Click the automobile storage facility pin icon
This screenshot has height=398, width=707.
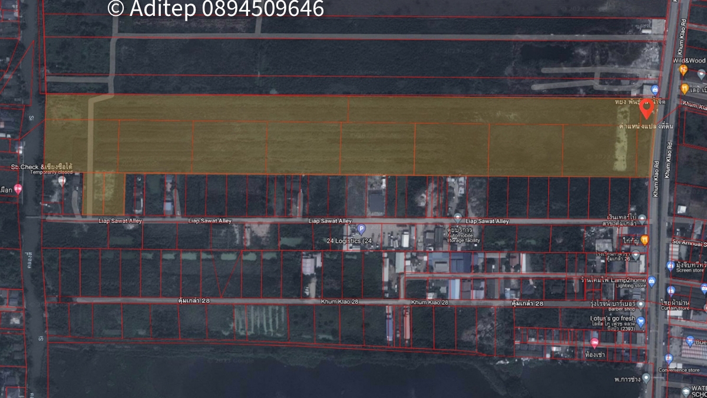point(457,218)
